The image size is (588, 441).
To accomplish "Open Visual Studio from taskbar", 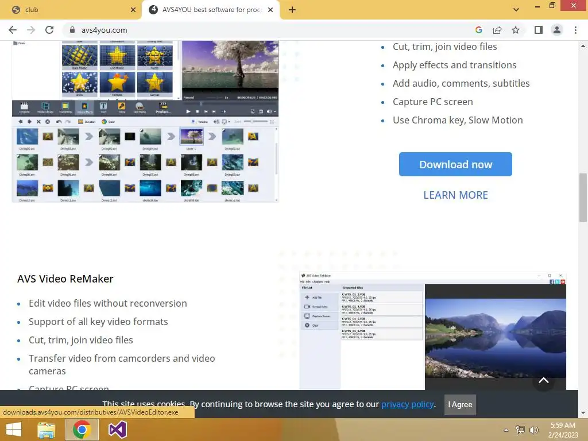I will coord(118,430).
